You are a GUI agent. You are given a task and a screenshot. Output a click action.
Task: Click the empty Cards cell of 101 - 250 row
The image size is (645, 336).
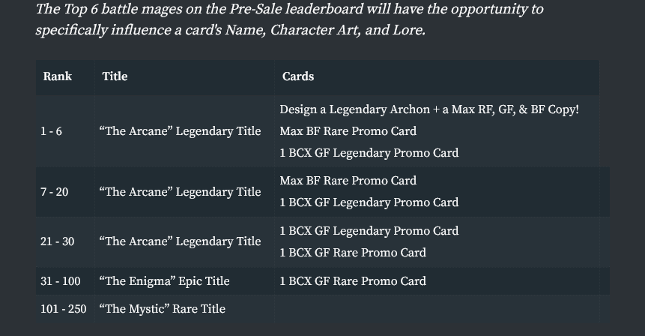tap(437, 309)
